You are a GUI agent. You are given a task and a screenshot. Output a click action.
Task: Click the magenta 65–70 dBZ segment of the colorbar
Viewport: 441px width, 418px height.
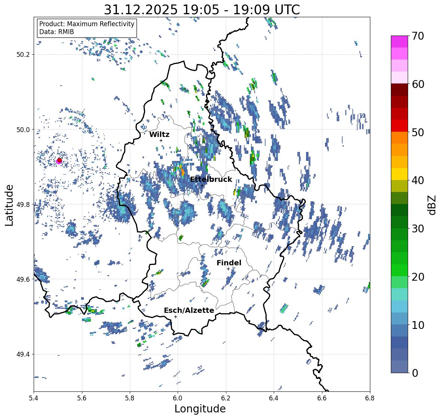tap(399, 42)
